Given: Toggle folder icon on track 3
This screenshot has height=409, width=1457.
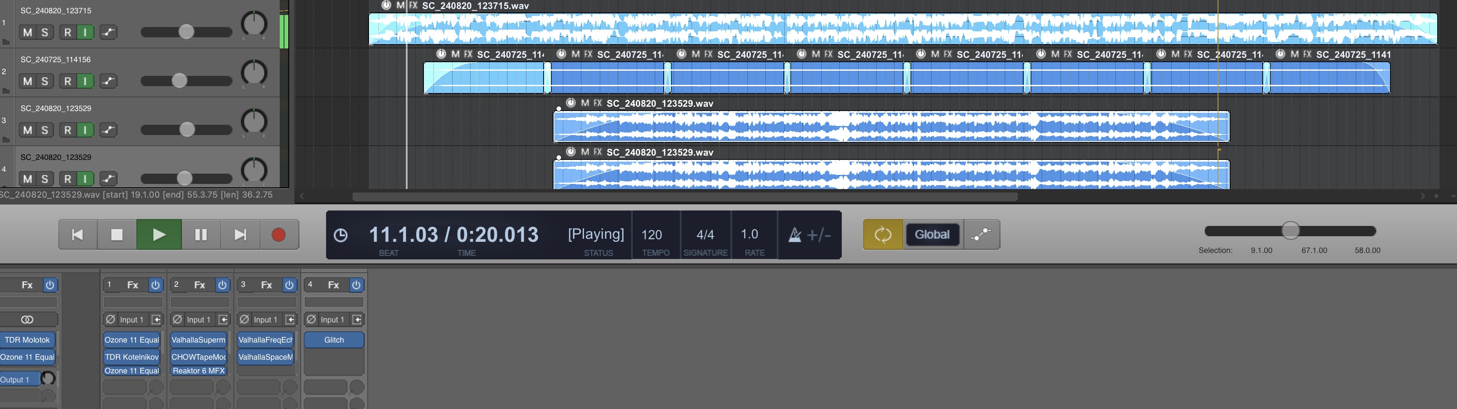Looking at the screenshot, I should tap(6, 139).
